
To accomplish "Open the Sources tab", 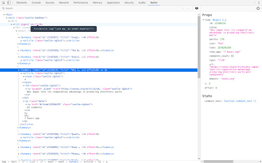I will click(50, 3).
